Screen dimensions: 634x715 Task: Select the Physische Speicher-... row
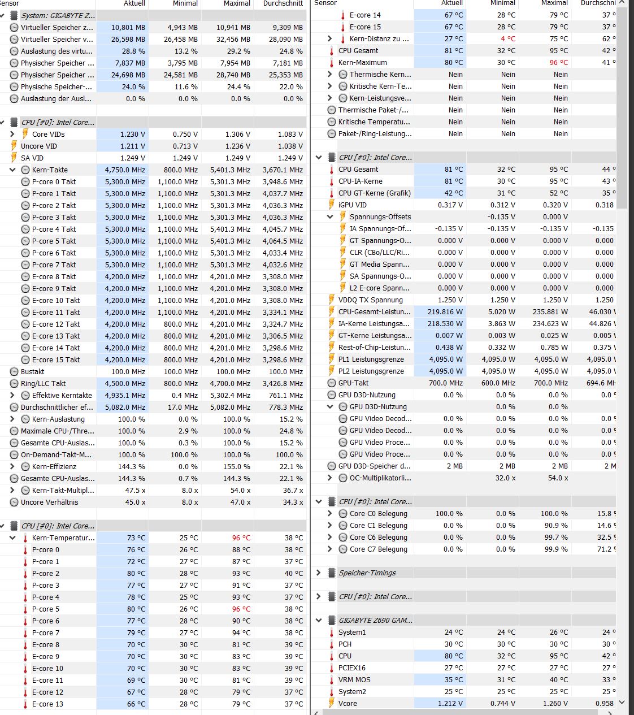[153, 86]
